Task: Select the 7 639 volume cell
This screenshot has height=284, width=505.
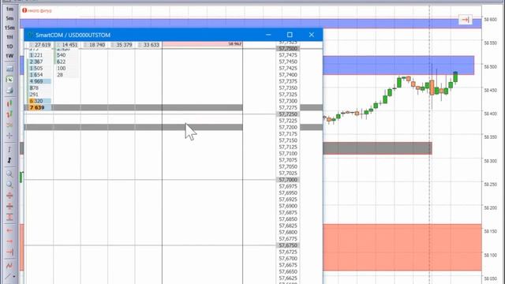Action: coord(39,107)
